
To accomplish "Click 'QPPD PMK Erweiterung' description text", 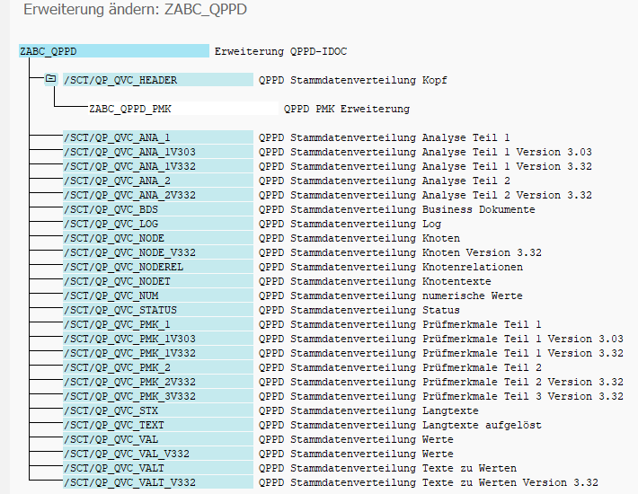I will [347, 109].
